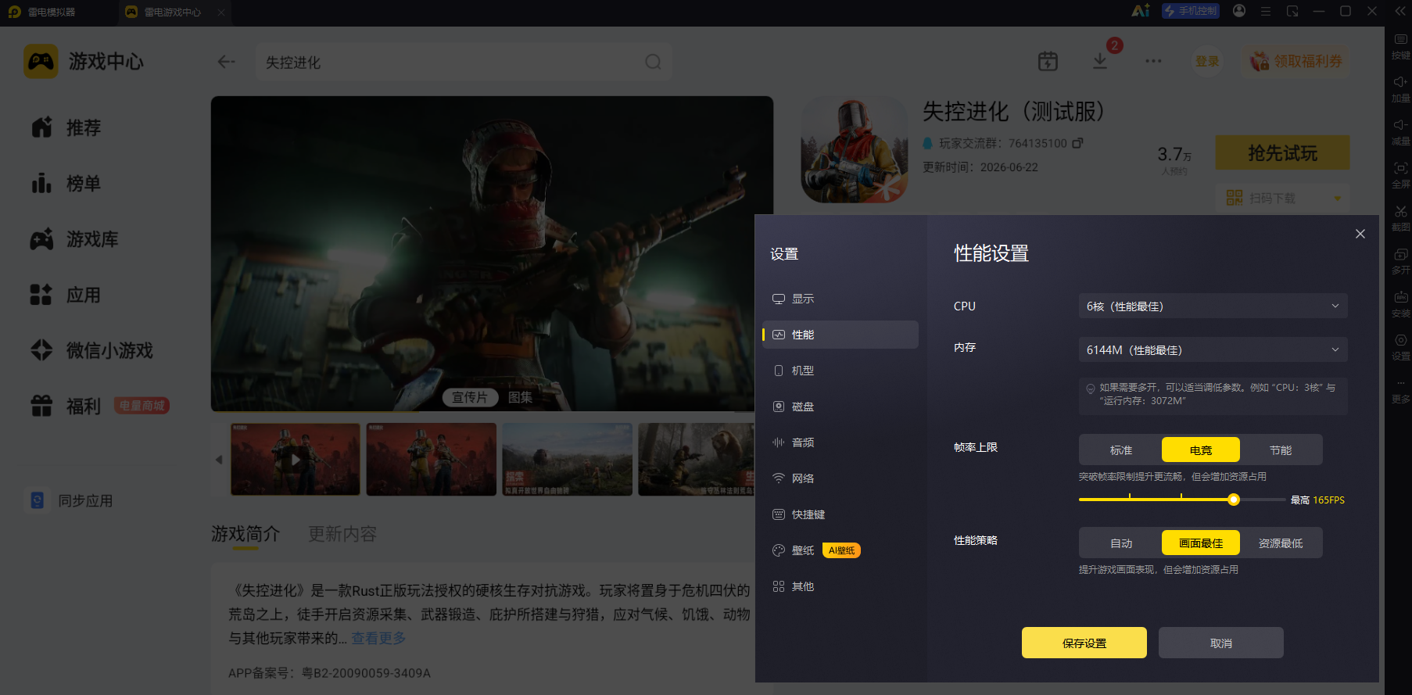The width and height of the screenshot is (1412, 695).
Task: Switch to 图集 gallery view
Action: [x=520, y=397]
